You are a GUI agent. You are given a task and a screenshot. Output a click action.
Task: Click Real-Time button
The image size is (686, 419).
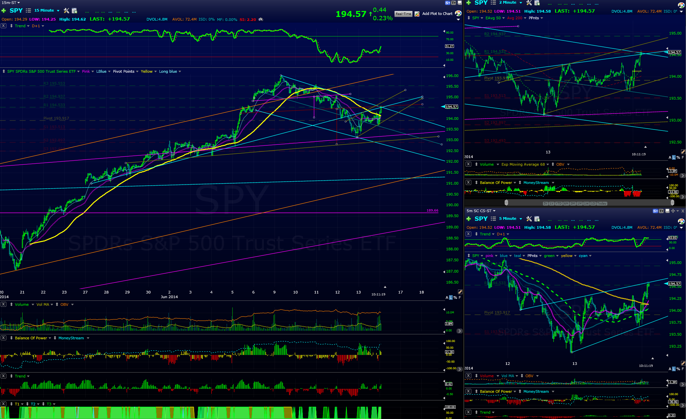pos(403,14)
